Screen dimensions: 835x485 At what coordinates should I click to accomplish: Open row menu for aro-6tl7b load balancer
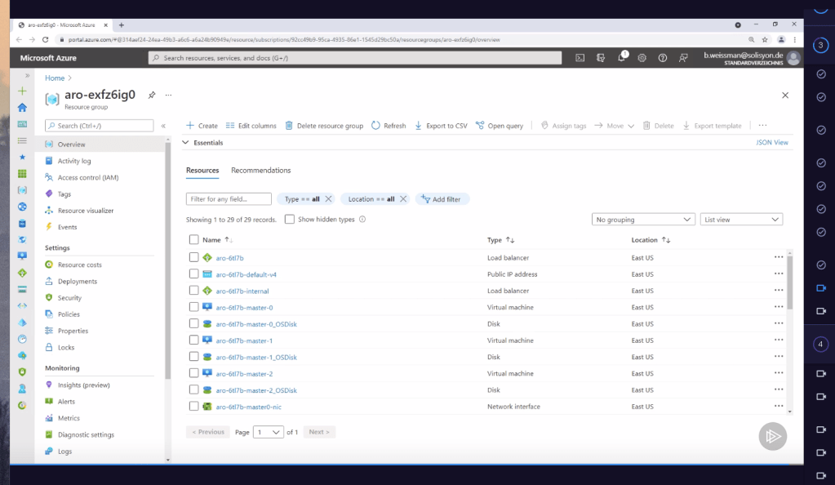coord(779,257)
